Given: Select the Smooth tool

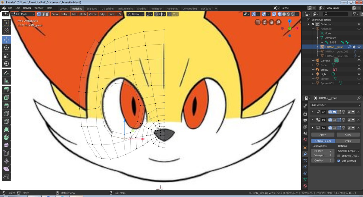Looking at the screenshot, I should [x=7, y=145].
